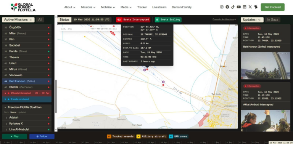Click the Status label button
This screenshot has height=144, width=293.
pos(64,19)
